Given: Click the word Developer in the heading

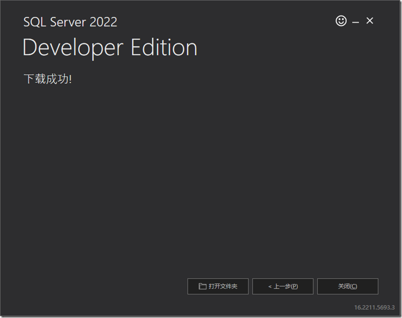Looking at the screenshot, I should point(73,48).
